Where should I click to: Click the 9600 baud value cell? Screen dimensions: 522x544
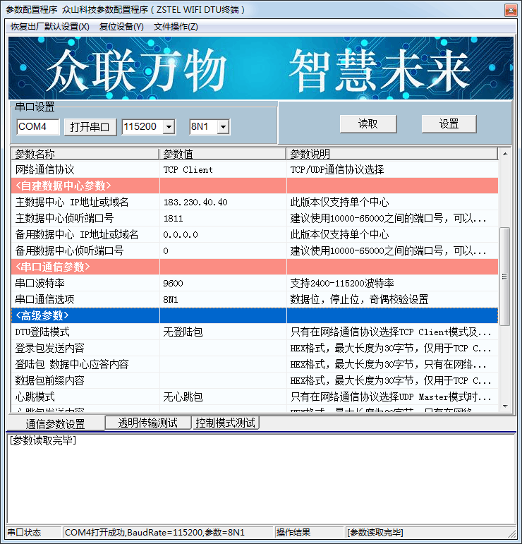pyautogui.click(x=223, y=283)
